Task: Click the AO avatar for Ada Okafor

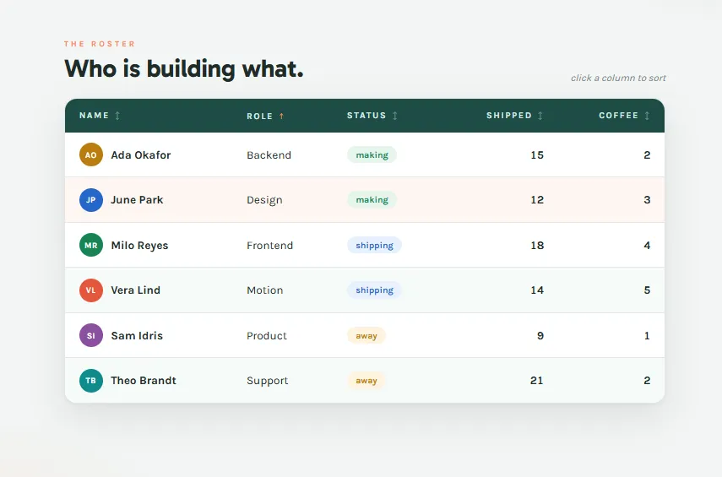Action: coord(91,154)
